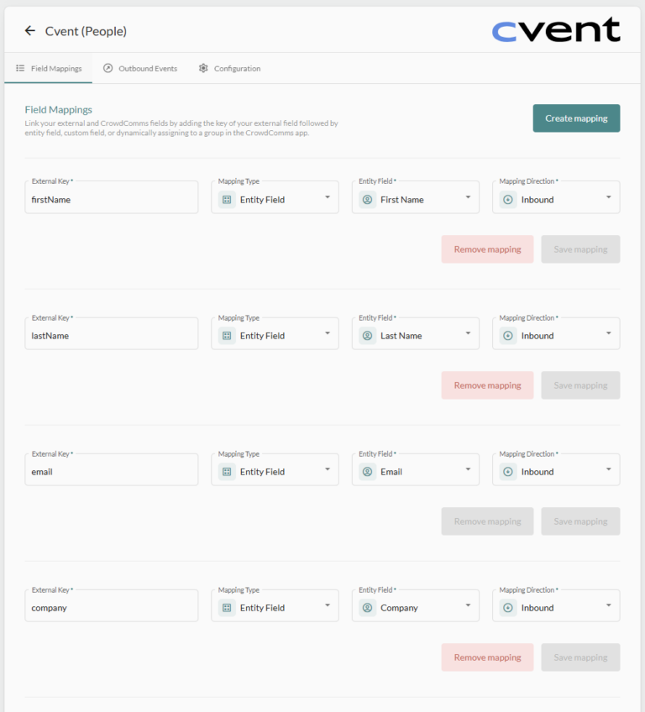Open Entity Field dropdown arrow showing Last Name
The width and height of the screenshot is (645, 712).
(468, 333)
